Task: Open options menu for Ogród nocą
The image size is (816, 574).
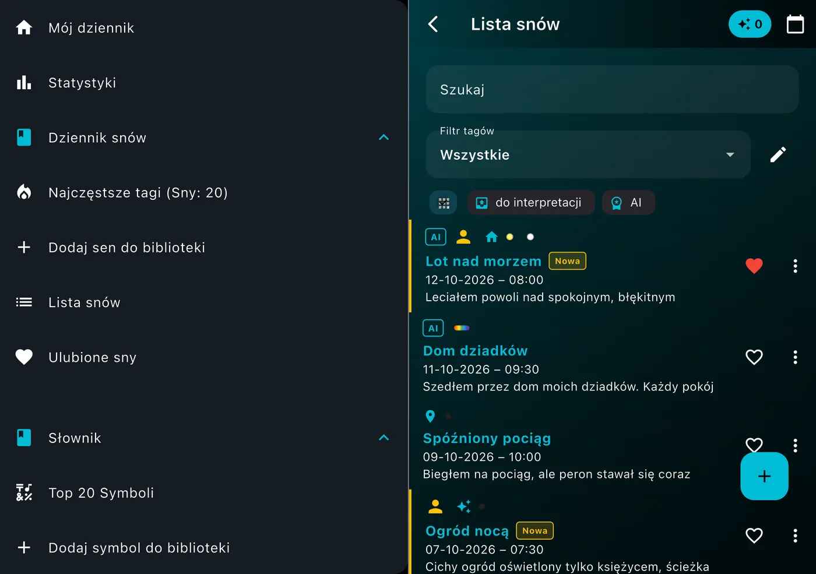Action: click(795, 536)
